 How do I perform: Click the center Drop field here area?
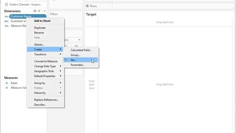pyautogui.click(x=165, y=84)
